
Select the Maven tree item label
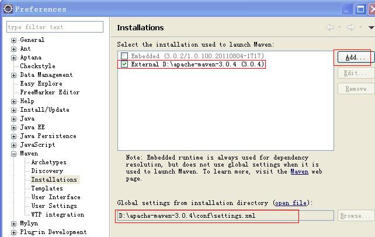(x=29, y=153)
